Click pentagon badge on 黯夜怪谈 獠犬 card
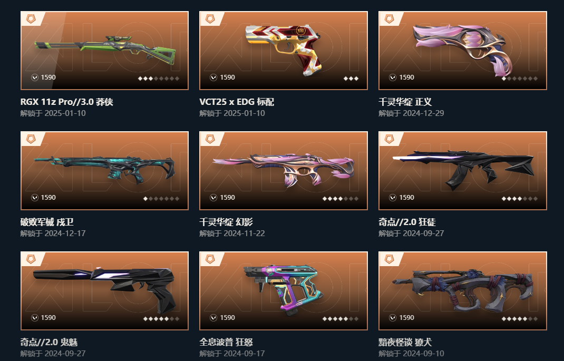Screen dimensions: 564x361 coord(389,259)
